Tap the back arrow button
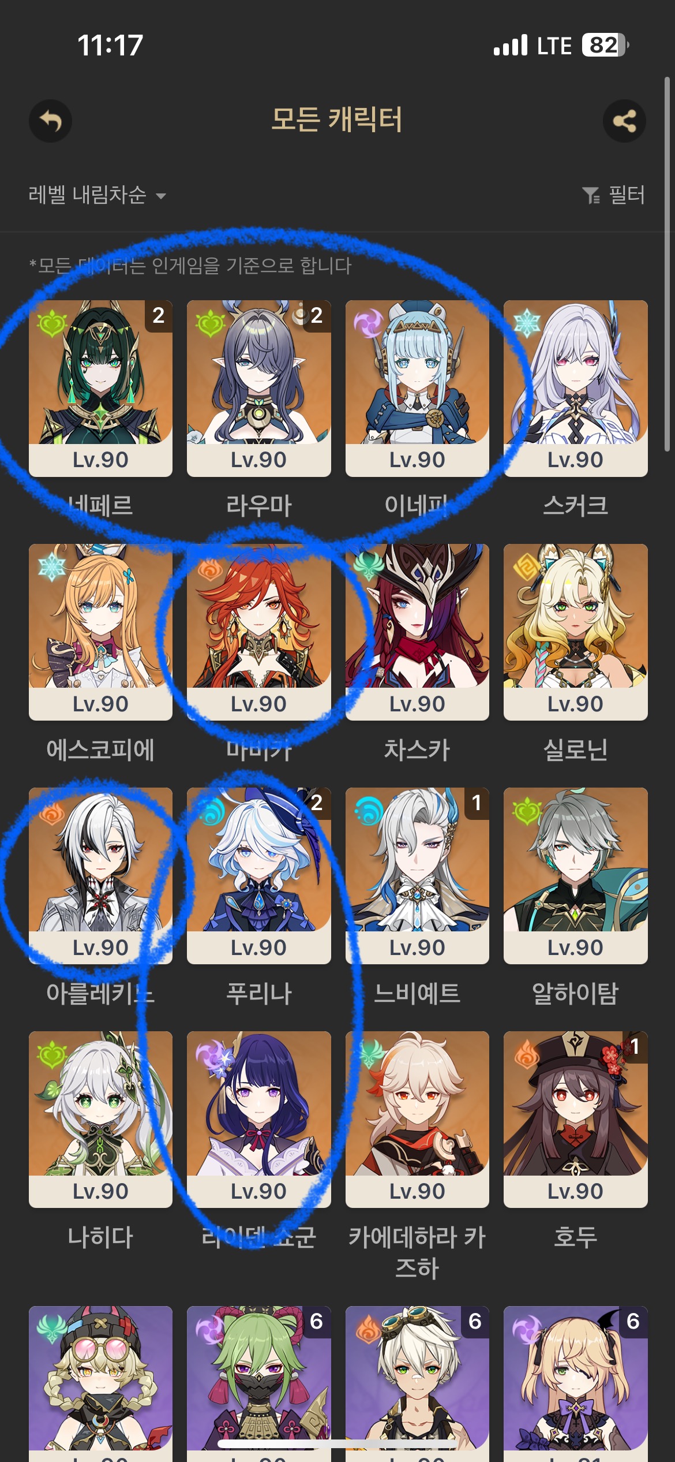 click(x=51, y=121)
